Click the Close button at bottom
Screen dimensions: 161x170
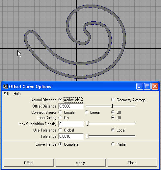pyautogui.click(x=132, y=163)
